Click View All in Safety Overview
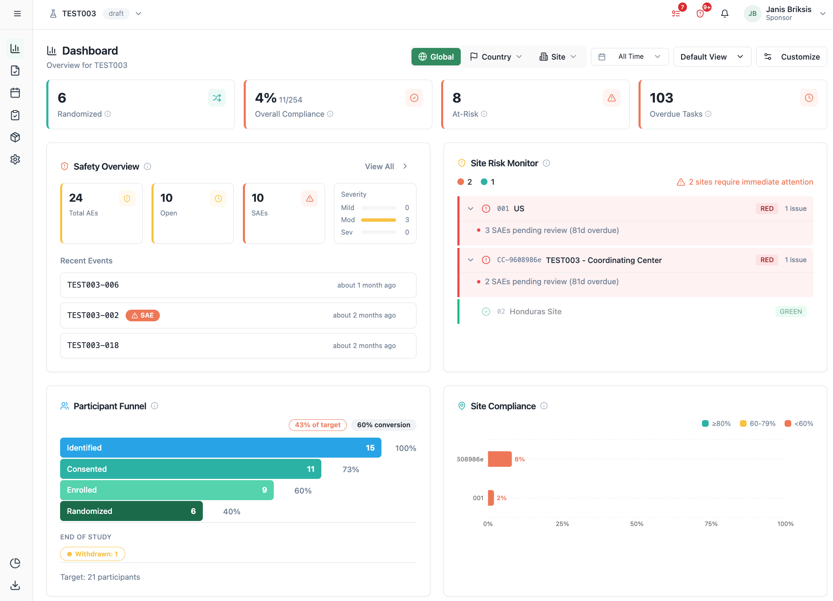Image resolution: width=833 pixels, height=601 pixels. click(386, 166)
